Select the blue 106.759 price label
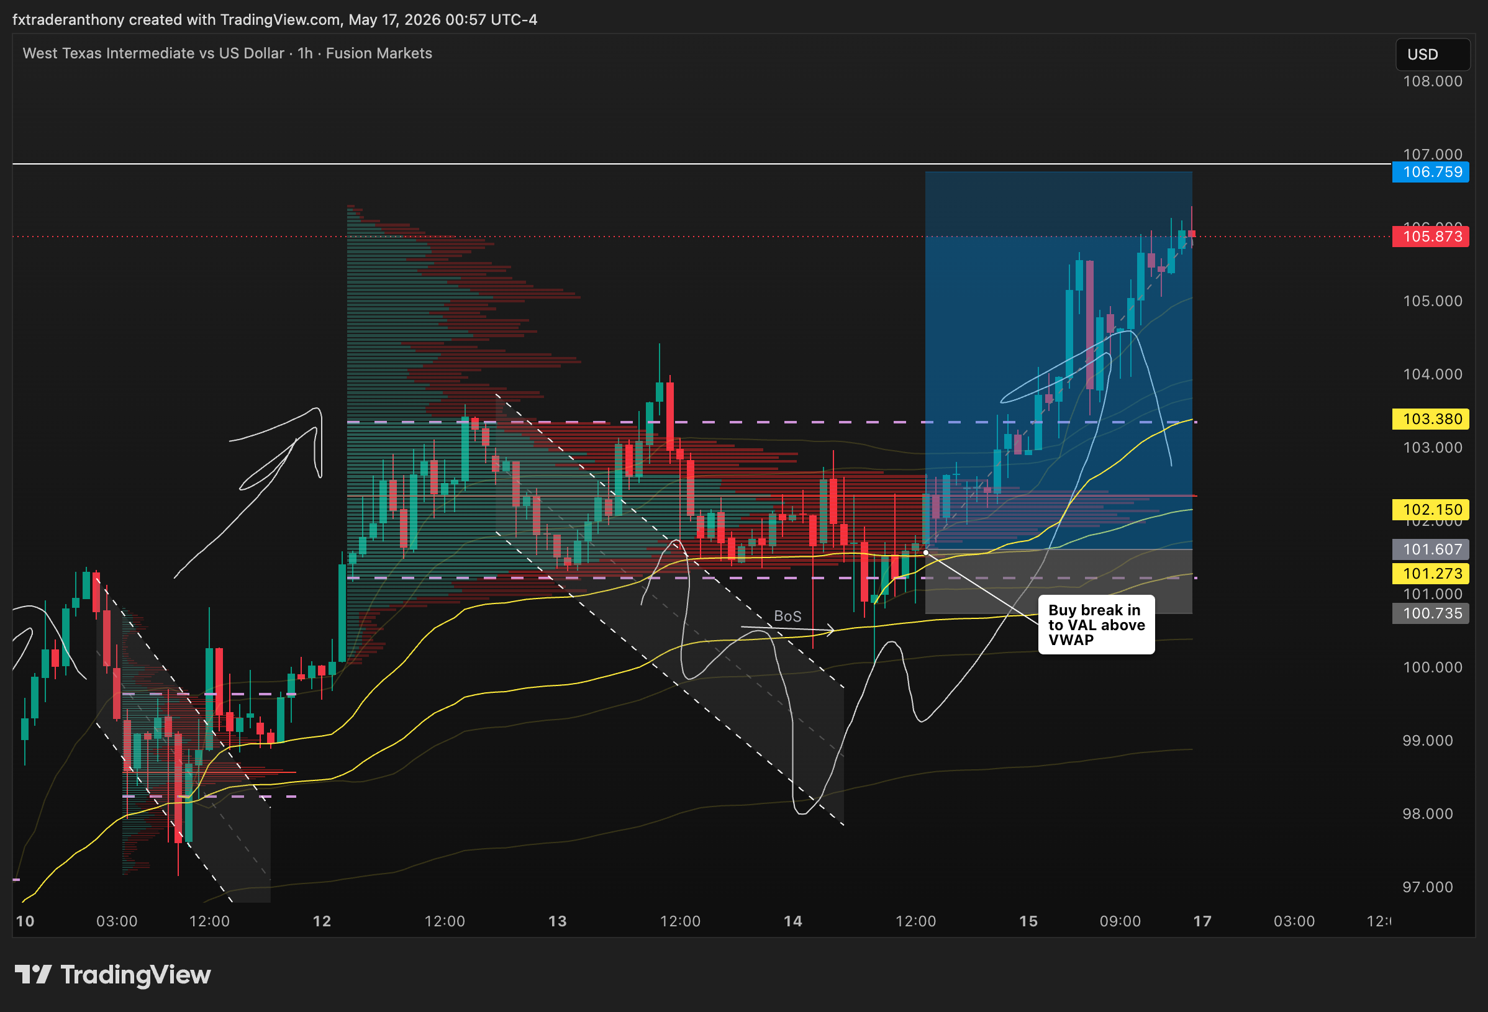 pos(1430,171)
